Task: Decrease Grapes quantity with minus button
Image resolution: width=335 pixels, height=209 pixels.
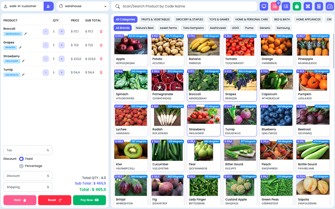Action: (46, 45)
